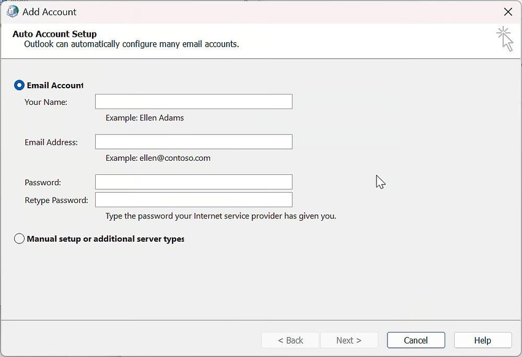Image resolution: width=522 pixels, height=357 pixels.
Task: Cancel the account setup
Action: pyautogui.click(x=416, y=340)
